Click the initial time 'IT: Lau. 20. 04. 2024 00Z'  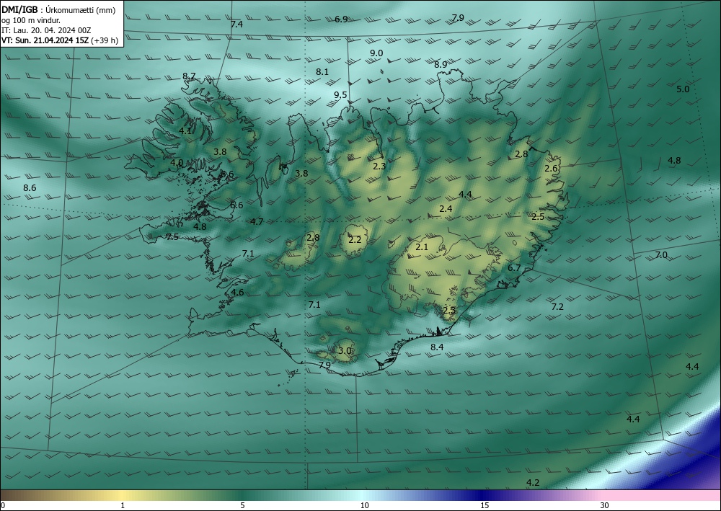[46, 30]
